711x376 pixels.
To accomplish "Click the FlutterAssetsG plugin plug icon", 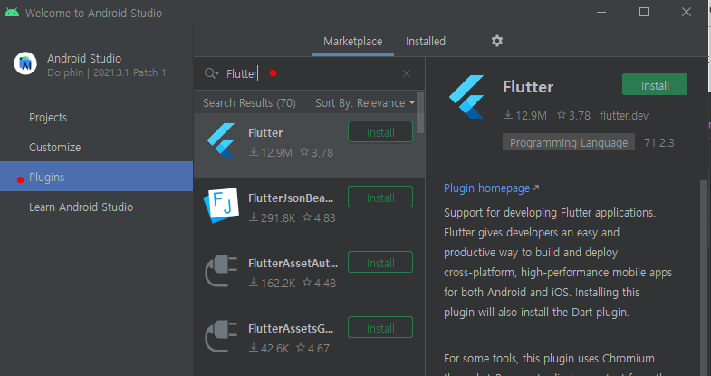I will point(221,336).
